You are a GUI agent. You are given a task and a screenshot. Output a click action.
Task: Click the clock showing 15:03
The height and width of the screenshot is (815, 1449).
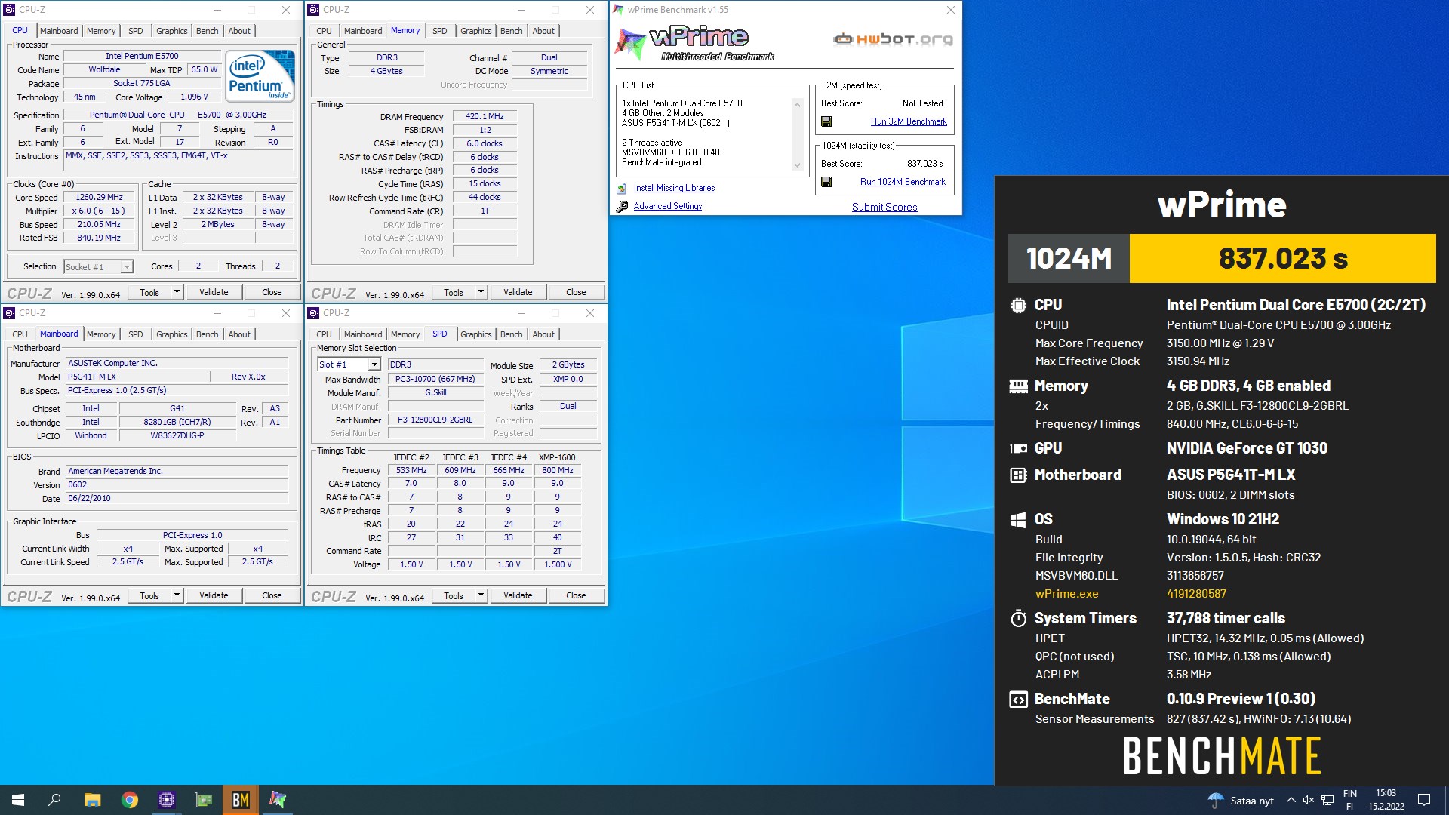click(1386, 793)
